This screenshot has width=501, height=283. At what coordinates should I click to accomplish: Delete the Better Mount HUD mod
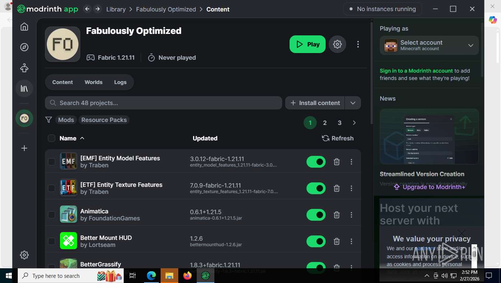point(337,241)
